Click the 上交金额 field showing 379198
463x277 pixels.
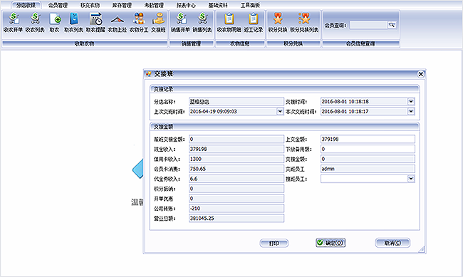coord(368,139)
